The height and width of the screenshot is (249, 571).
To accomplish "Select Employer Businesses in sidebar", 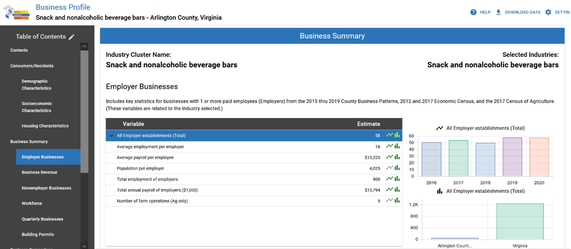I will coord(48,157).
